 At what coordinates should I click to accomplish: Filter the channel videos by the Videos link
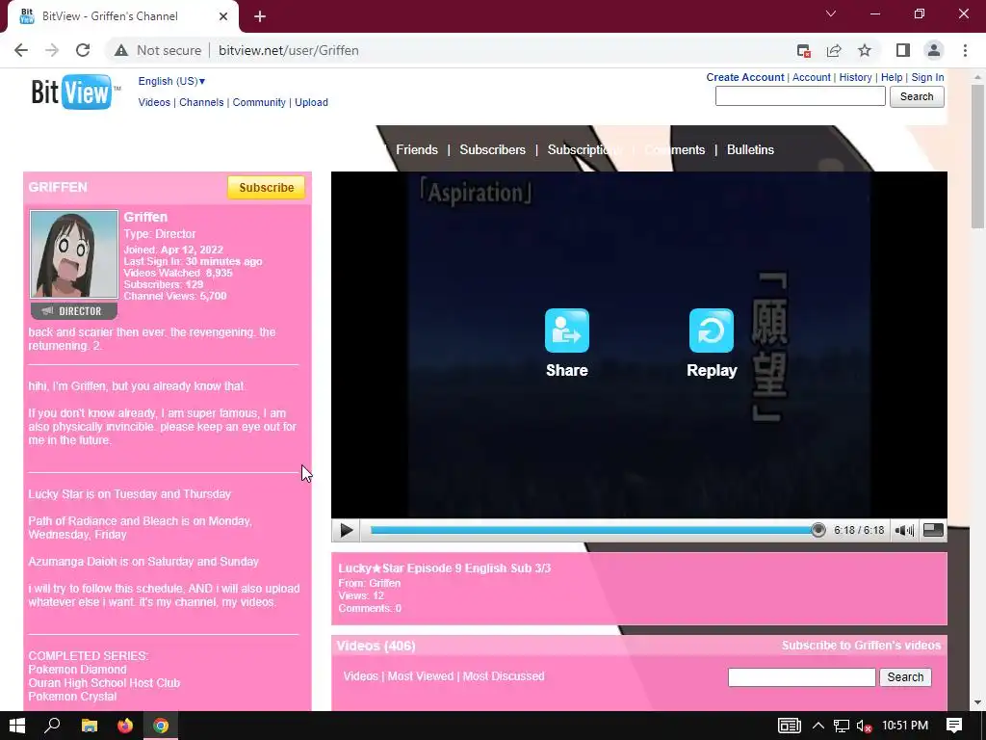point(360,676)
